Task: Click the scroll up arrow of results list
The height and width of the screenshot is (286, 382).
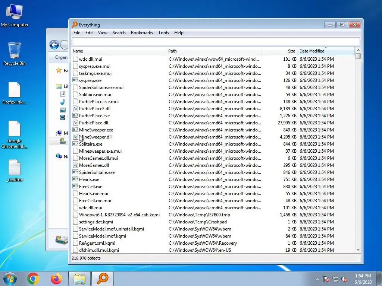Action: tap(358, 50)
